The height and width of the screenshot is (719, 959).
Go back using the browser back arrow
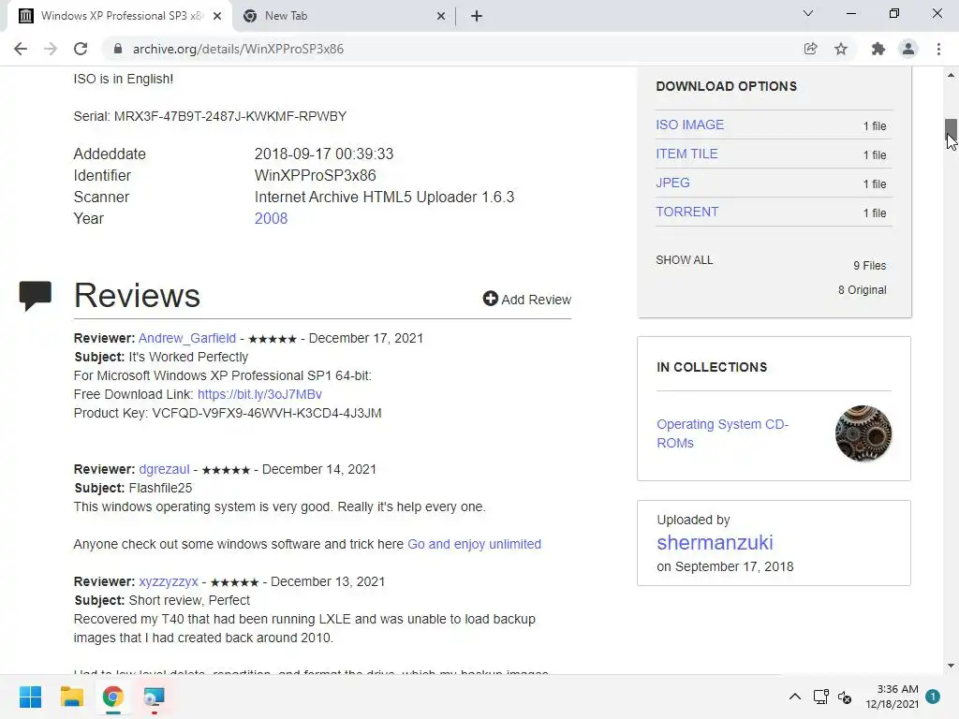21,49
